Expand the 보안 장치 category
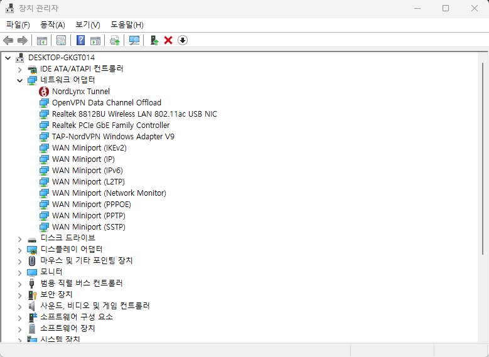 pos(20,296)
